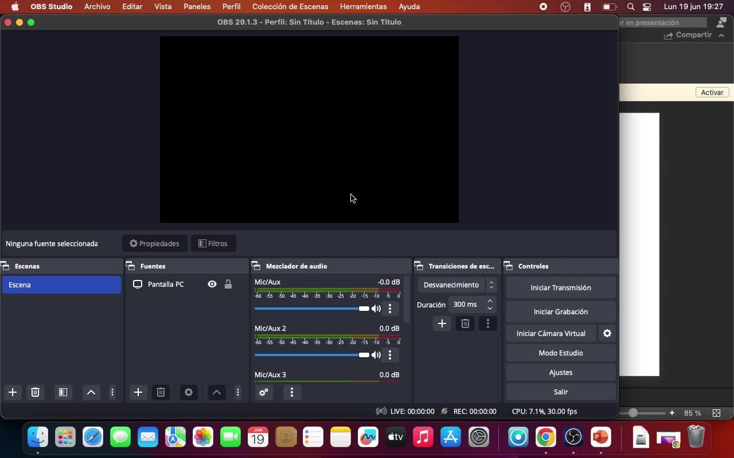Delete the selected scene with trash icon
The width and height of the screenshot is (734, 458).
coord(35,392)
